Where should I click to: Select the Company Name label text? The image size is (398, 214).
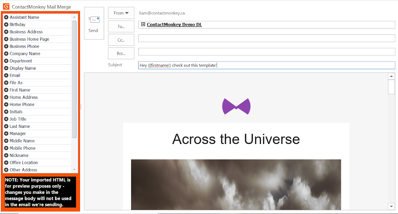[x=25, y=54]
